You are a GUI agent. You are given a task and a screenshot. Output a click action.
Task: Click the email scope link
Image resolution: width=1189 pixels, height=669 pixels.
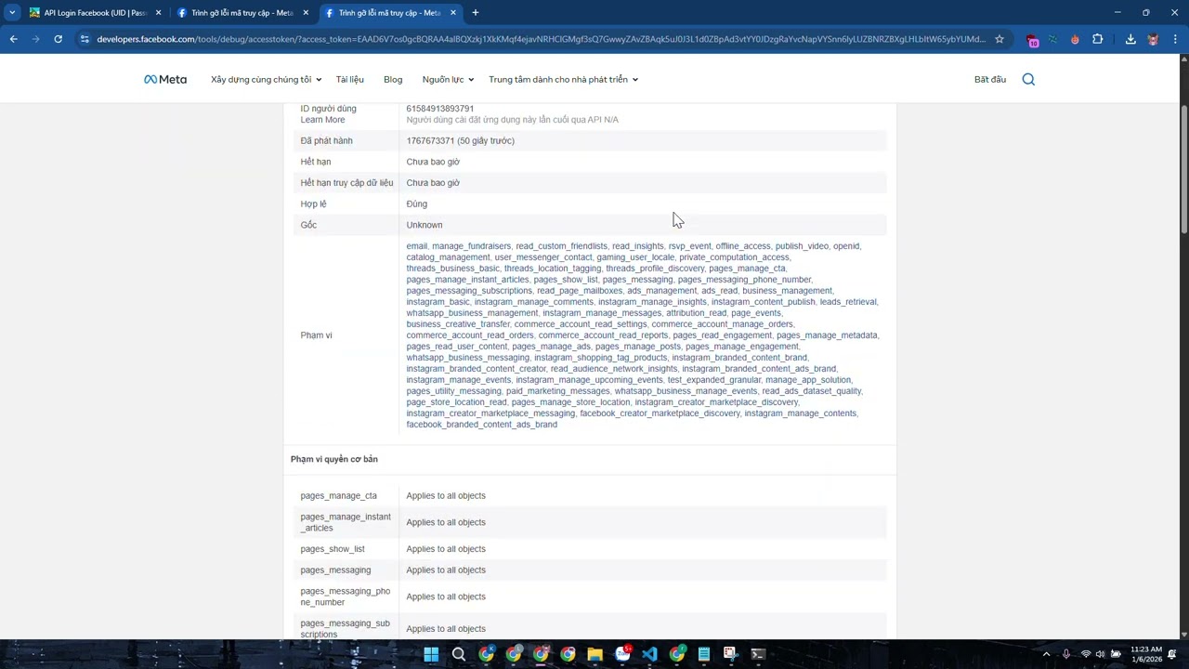416,246
